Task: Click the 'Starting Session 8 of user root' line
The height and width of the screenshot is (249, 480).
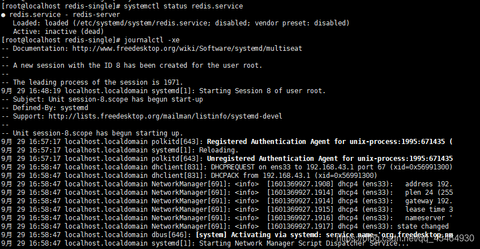Action: (164, 91)
